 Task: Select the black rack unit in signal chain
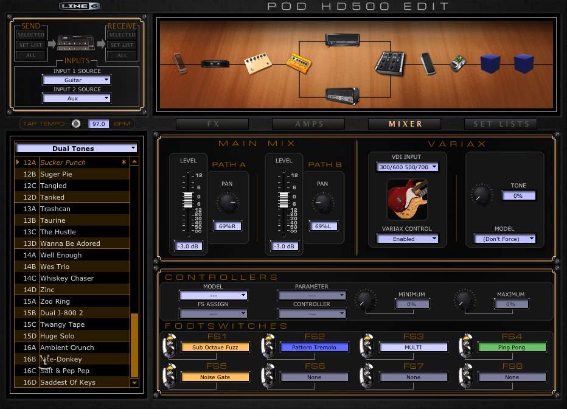pyautogui.click(x=215, y=64)
